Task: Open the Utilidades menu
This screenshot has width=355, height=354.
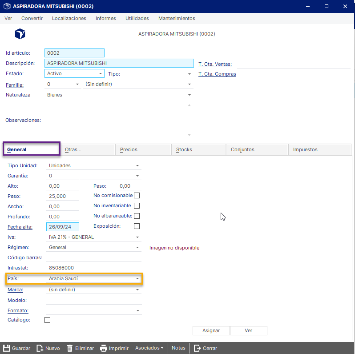Action: pos(137,18)
